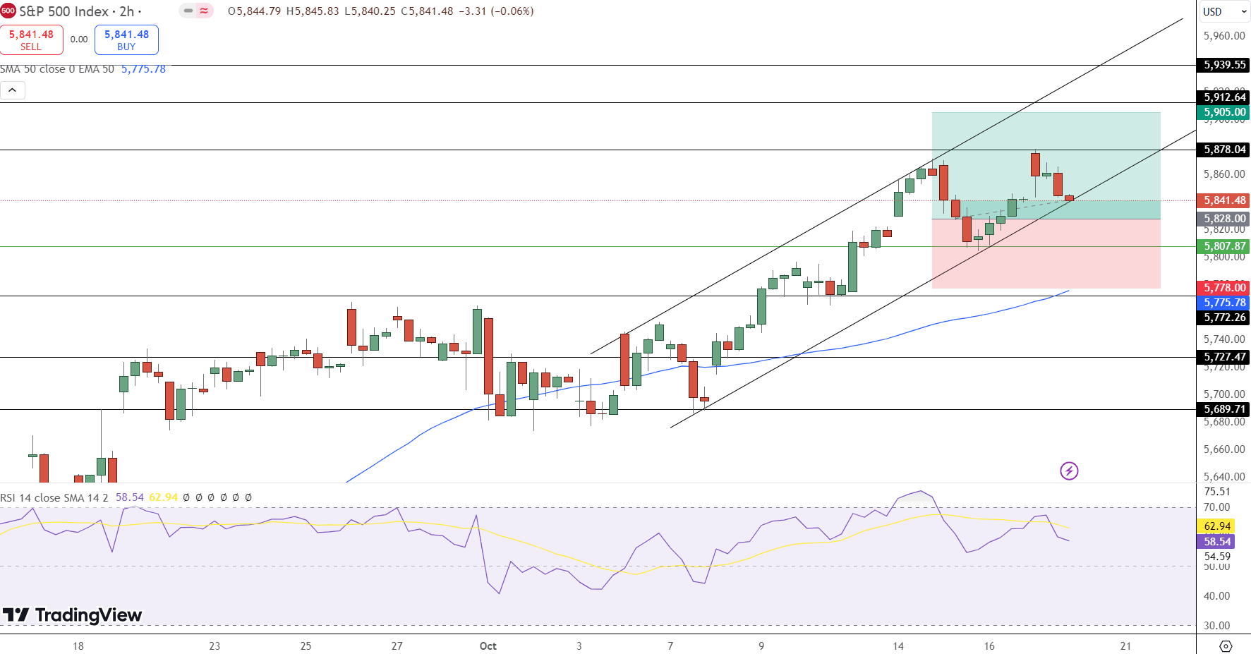Collapse the indicator legend with the chevron
The image size is (1251, 654).
(13, 90)
